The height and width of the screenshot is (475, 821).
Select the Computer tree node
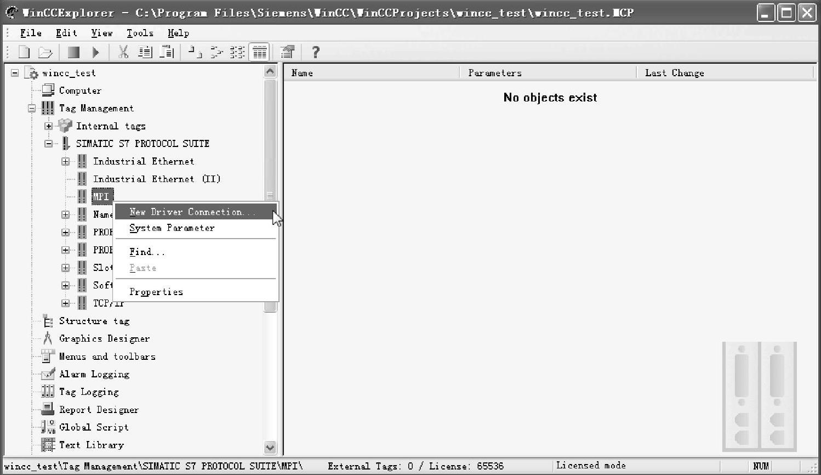80,91
